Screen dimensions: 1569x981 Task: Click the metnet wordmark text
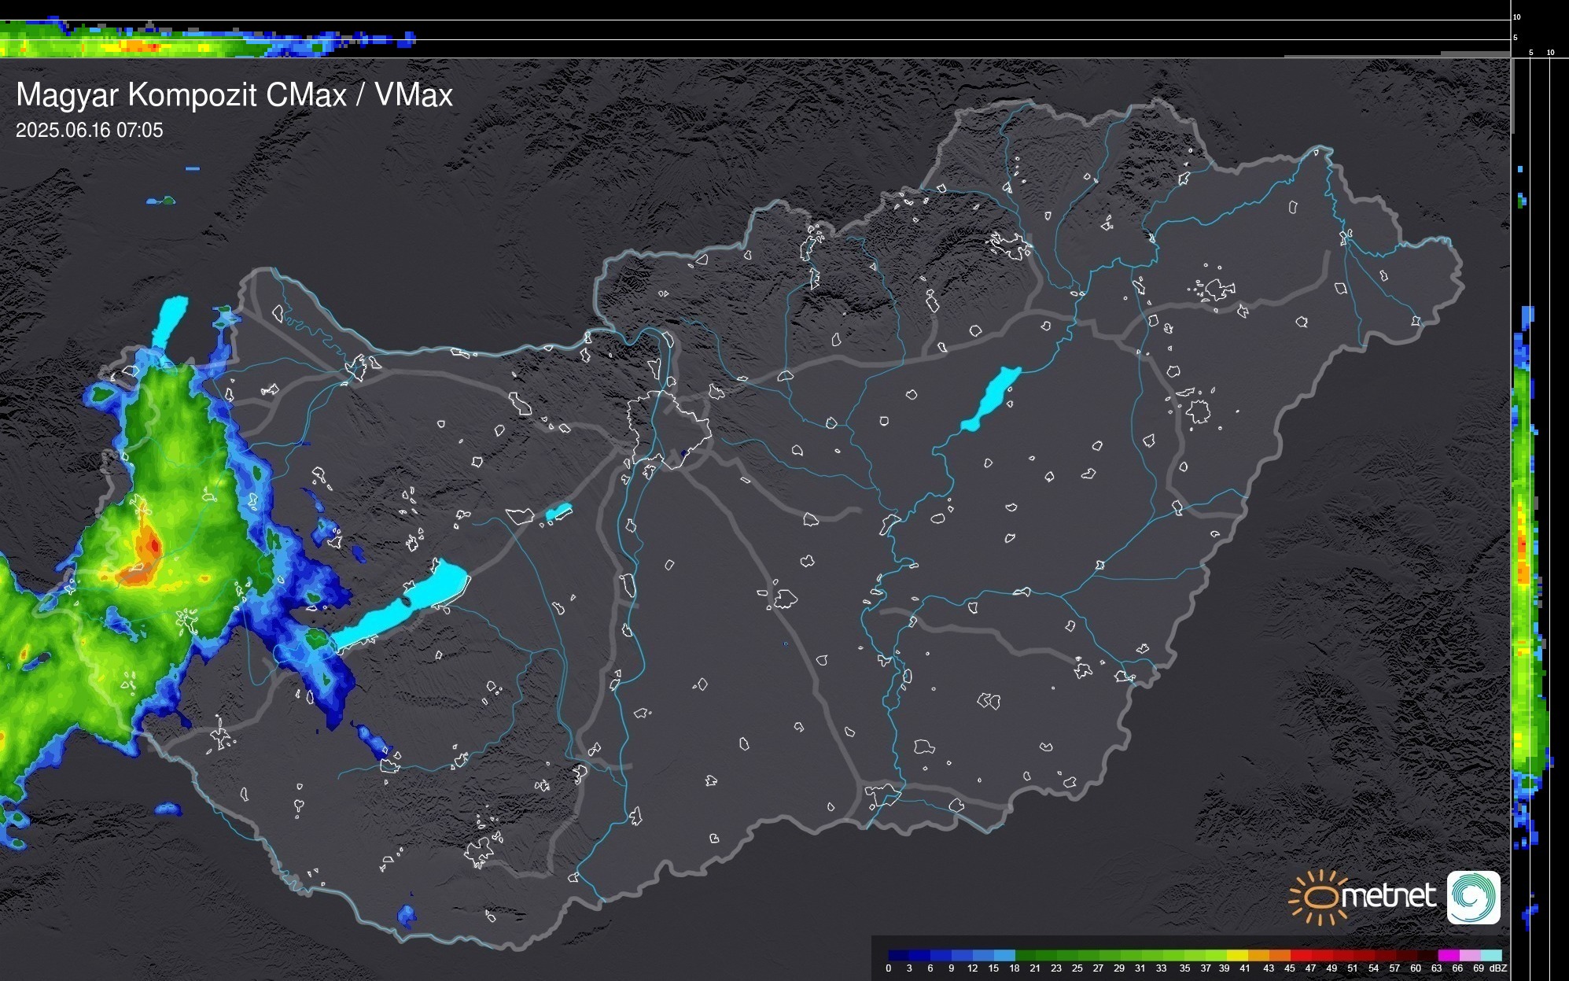point(1387,895)
